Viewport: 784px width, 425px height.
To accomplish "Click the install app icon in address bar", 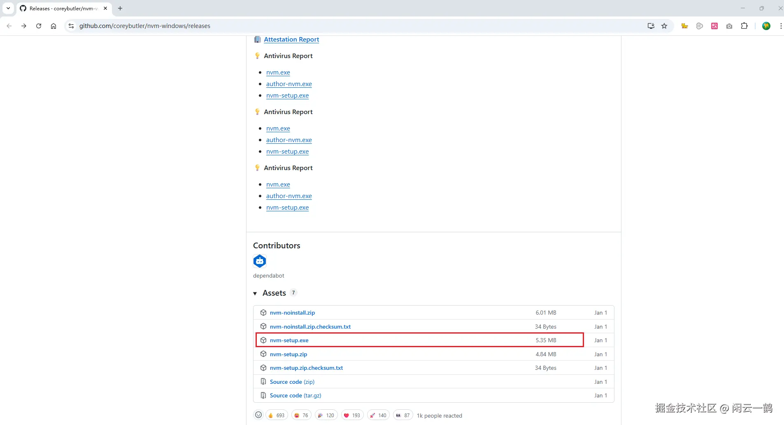I will click(x=651, y=26).
